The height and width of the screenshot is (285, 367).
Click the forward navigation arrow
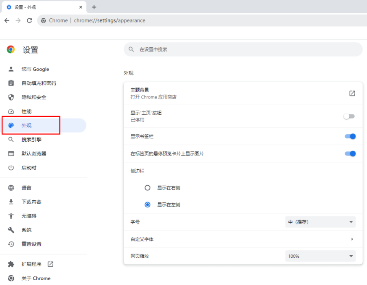(18, 21)
